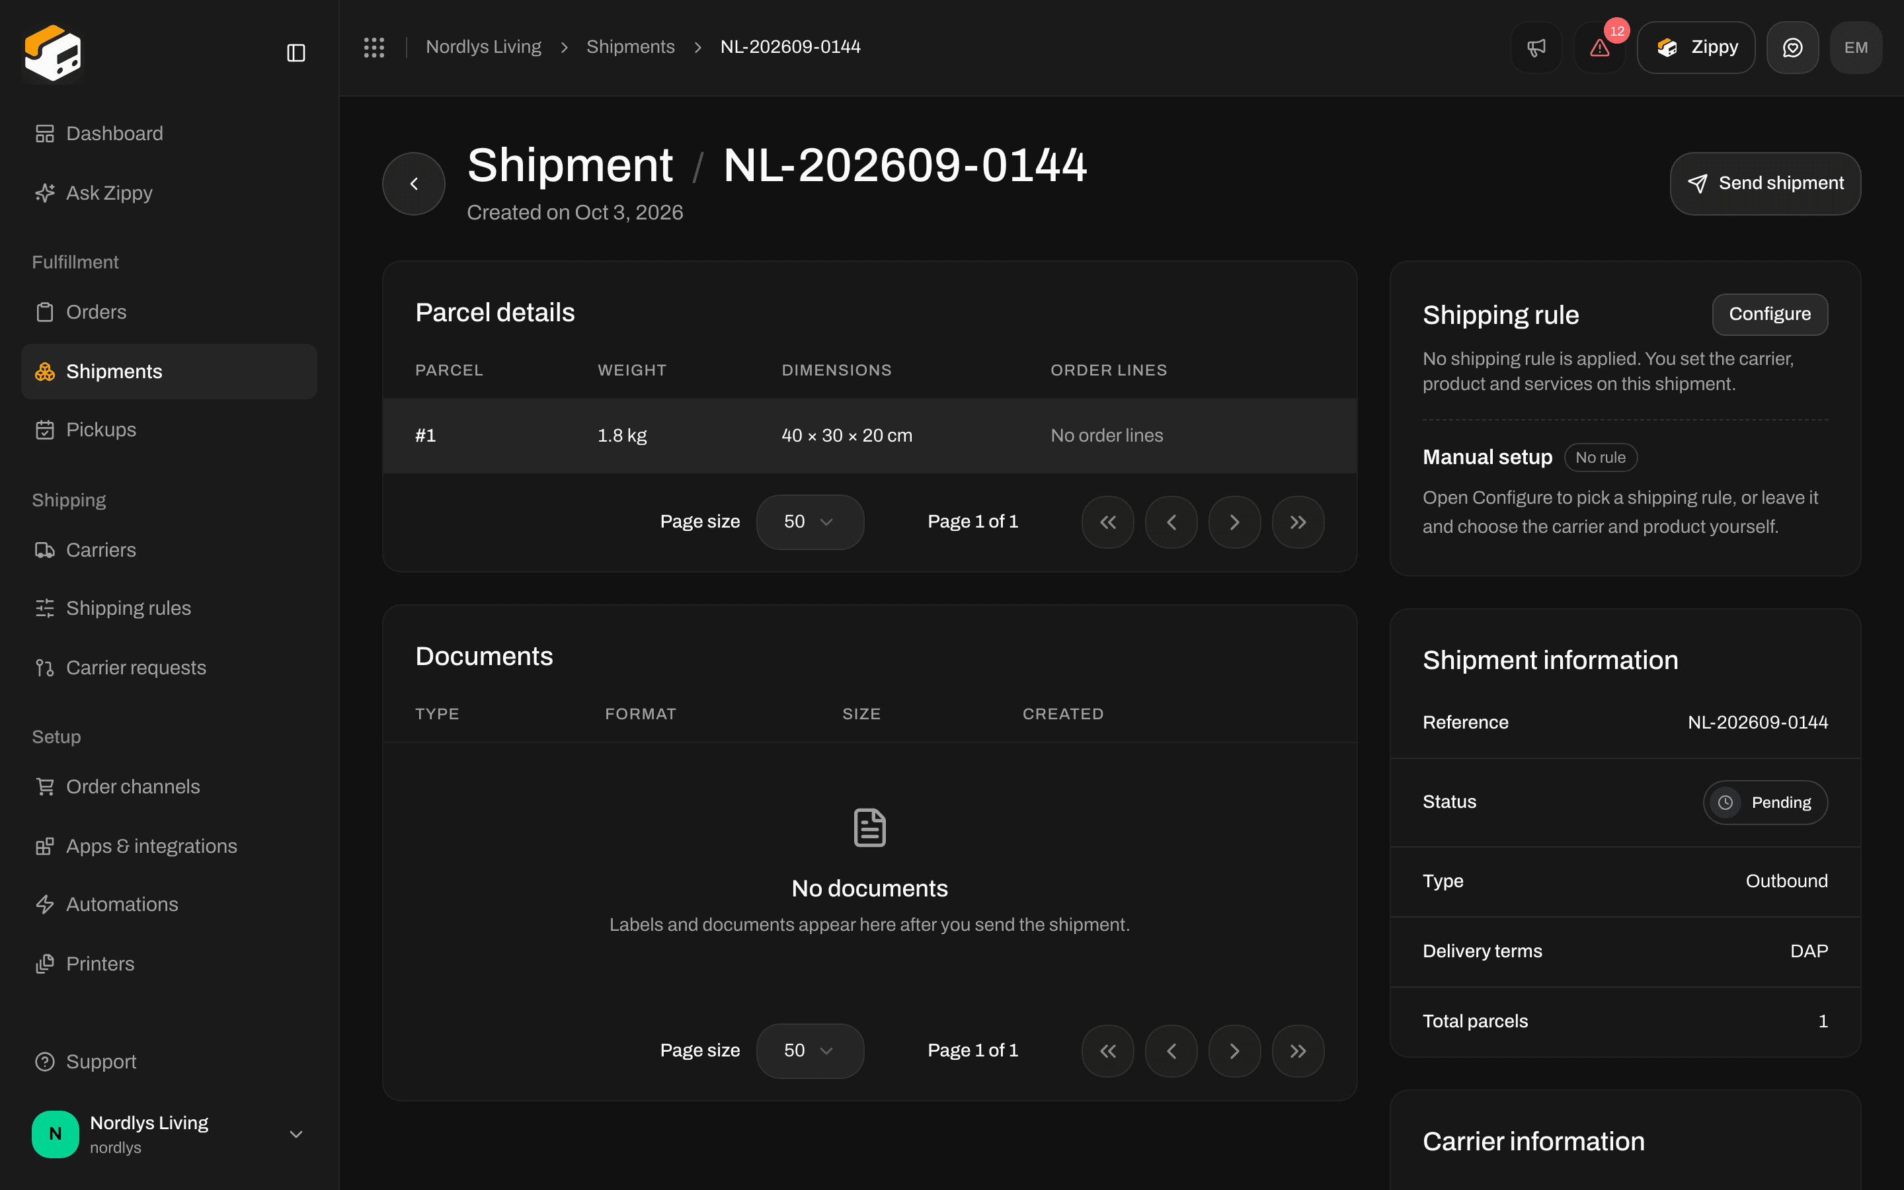The image size is (1904, 1190).
Task: Go to previous page of Documents
Action: coord(1171,1051)
